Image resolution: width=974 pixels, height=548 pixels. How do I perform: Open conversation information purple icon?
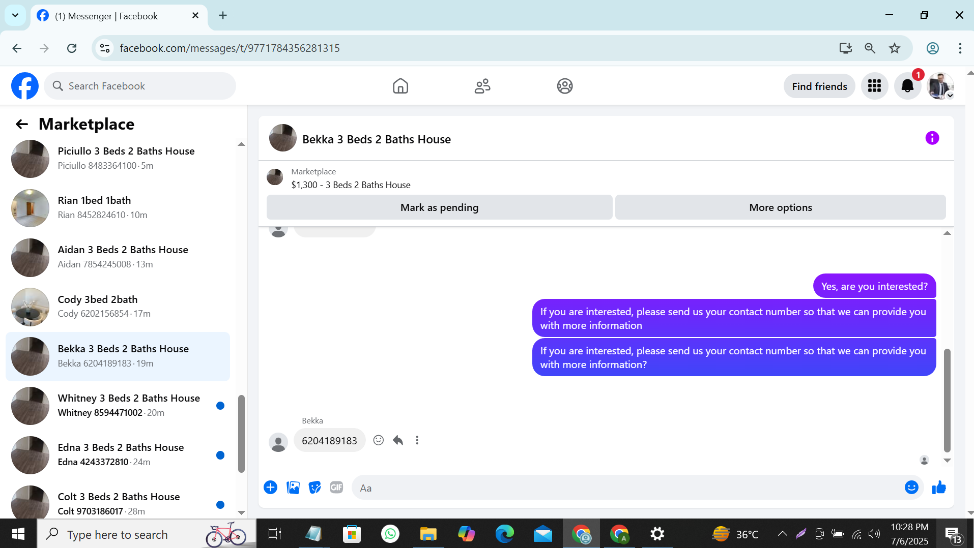click(932, 138)
